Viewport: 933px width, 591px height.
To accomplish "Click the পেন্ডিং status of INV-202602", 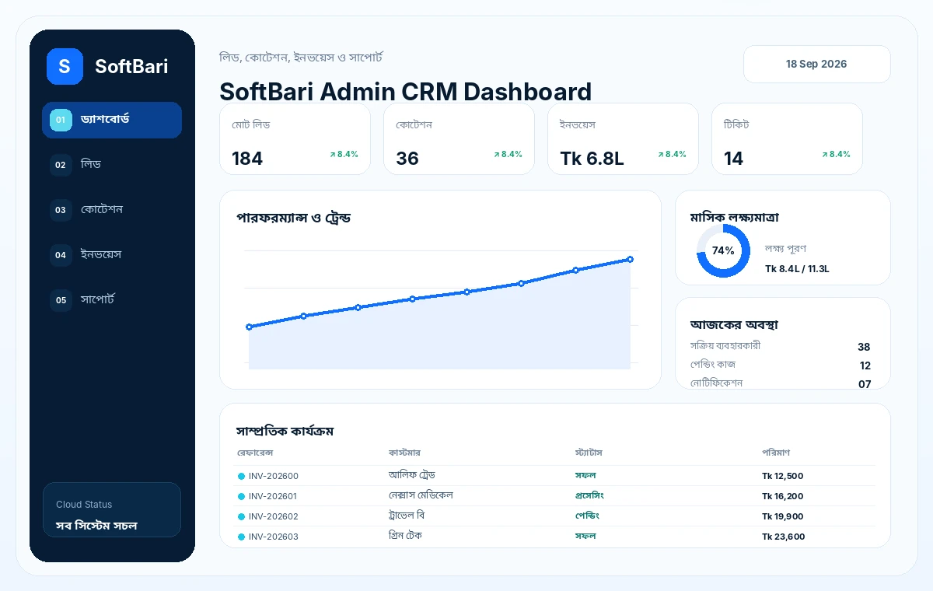I will pyautogui.click(x=587, y=516).
